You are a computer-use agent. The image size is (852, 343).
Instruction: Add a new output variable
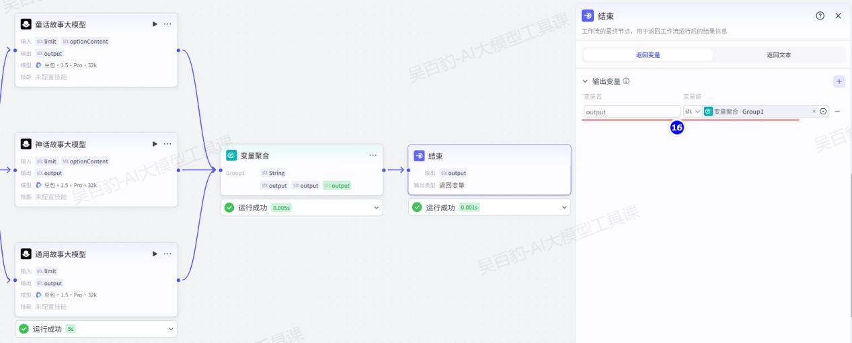(x=839, y=81)
